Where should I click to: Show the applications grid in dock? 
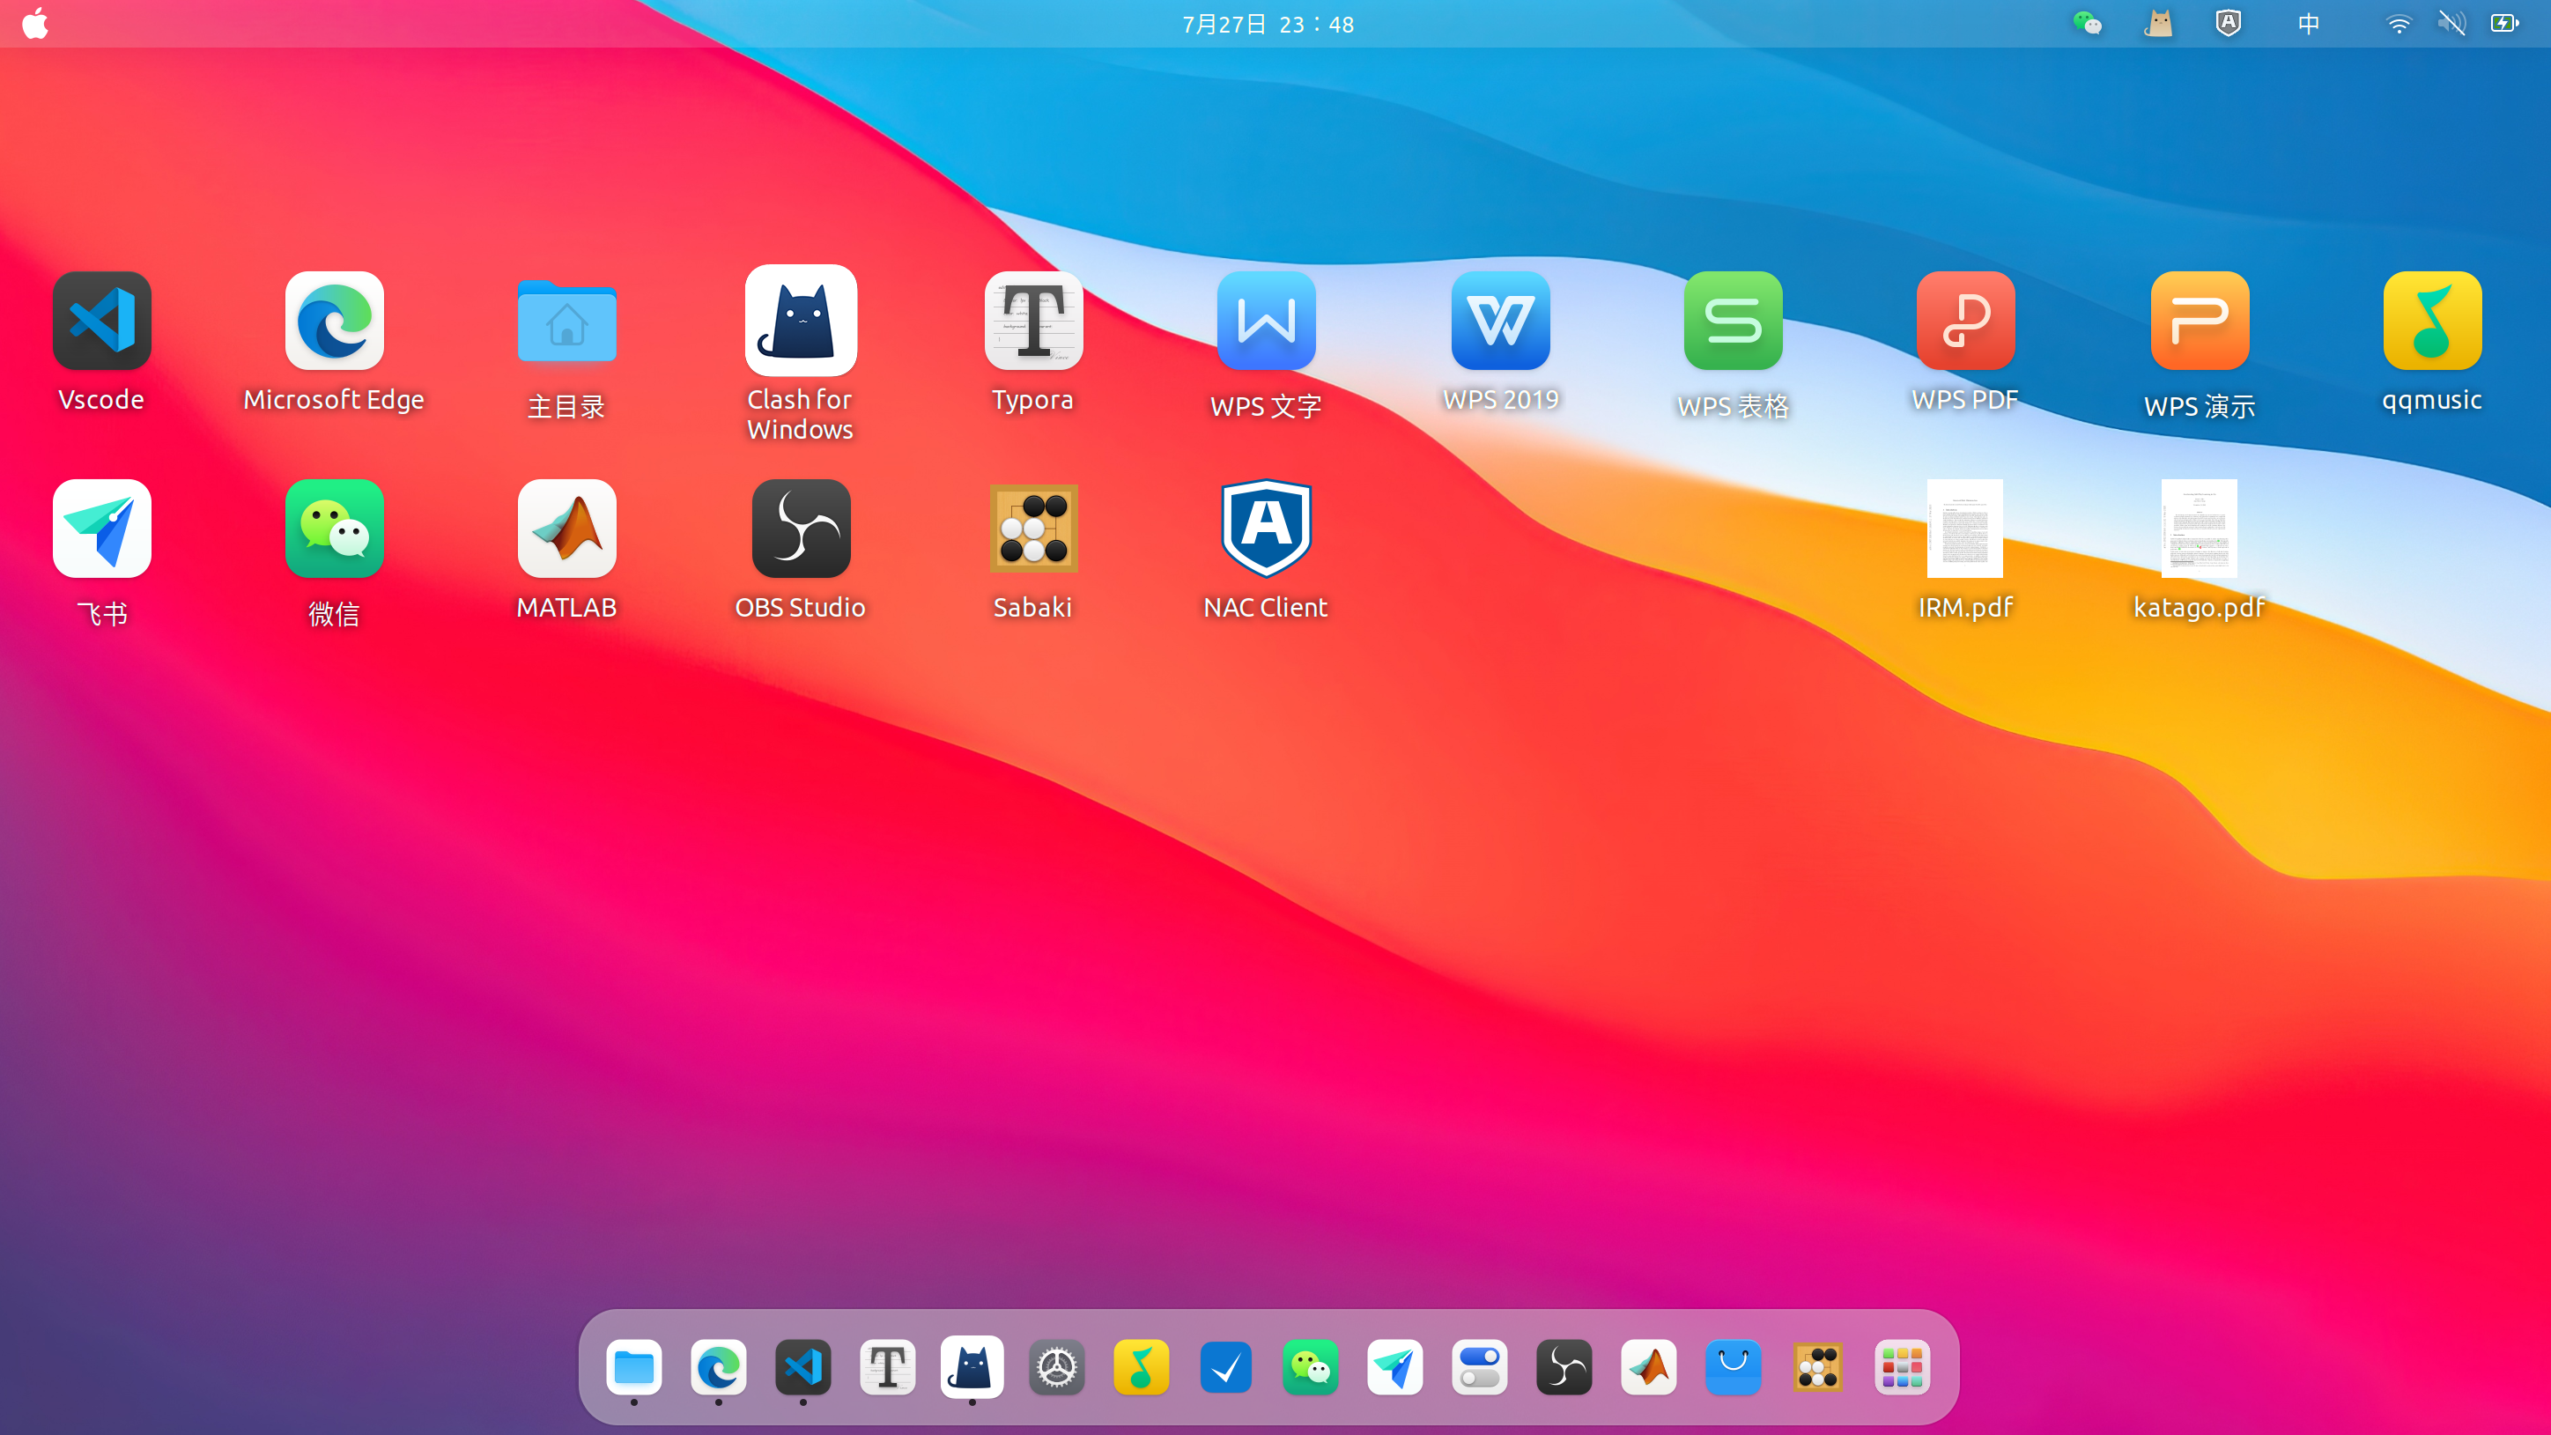[1903, 1368]
